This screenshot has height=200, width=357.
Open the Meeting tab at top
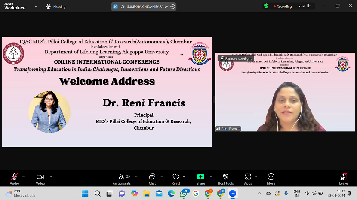coord(56,6)
